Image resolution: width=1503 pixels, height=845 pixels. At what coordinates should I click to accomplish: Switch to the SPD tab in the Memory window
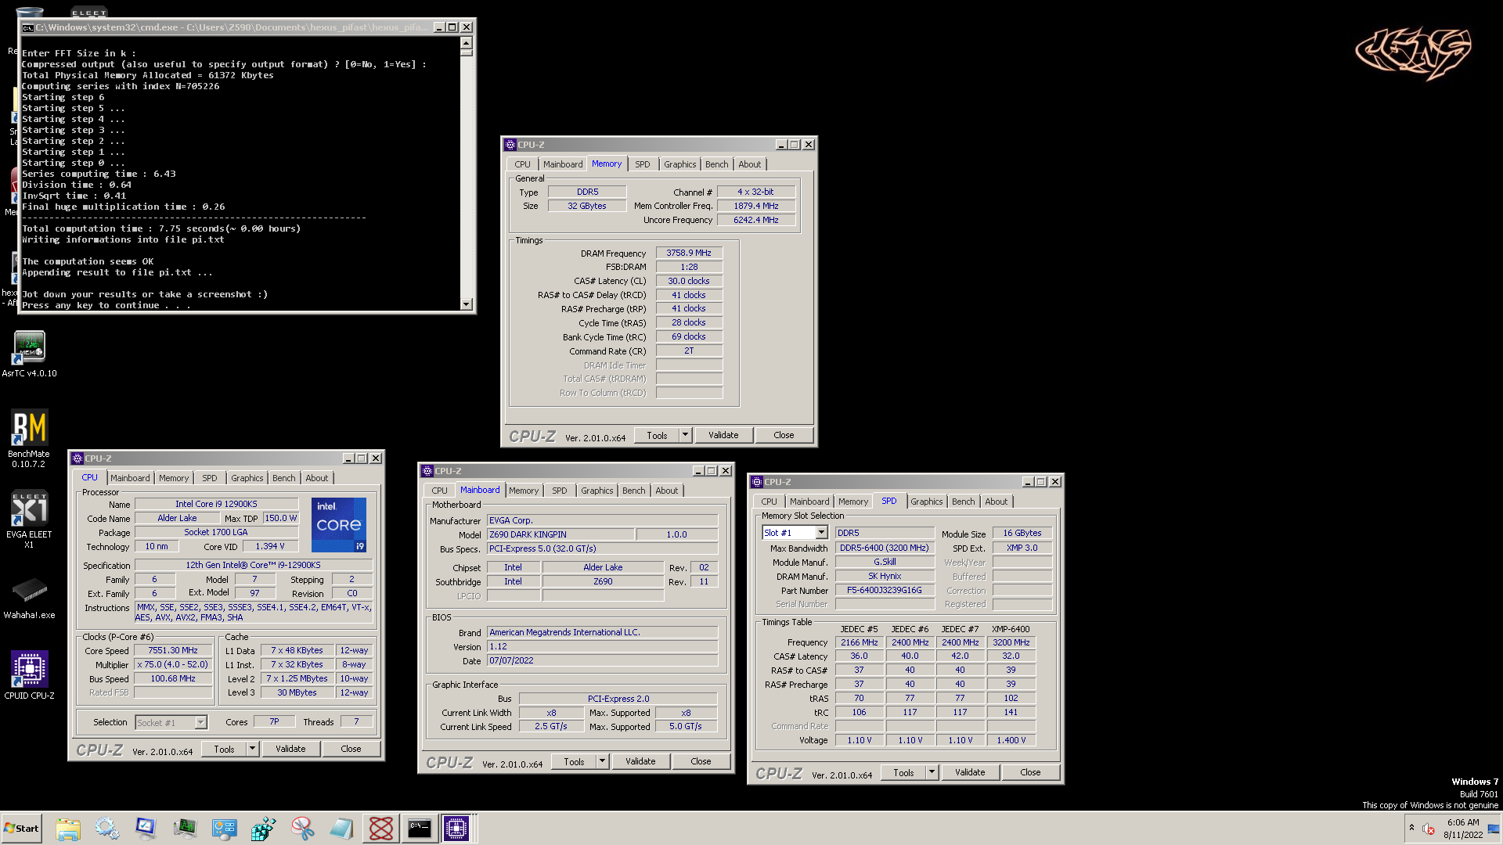click(642, 164)
